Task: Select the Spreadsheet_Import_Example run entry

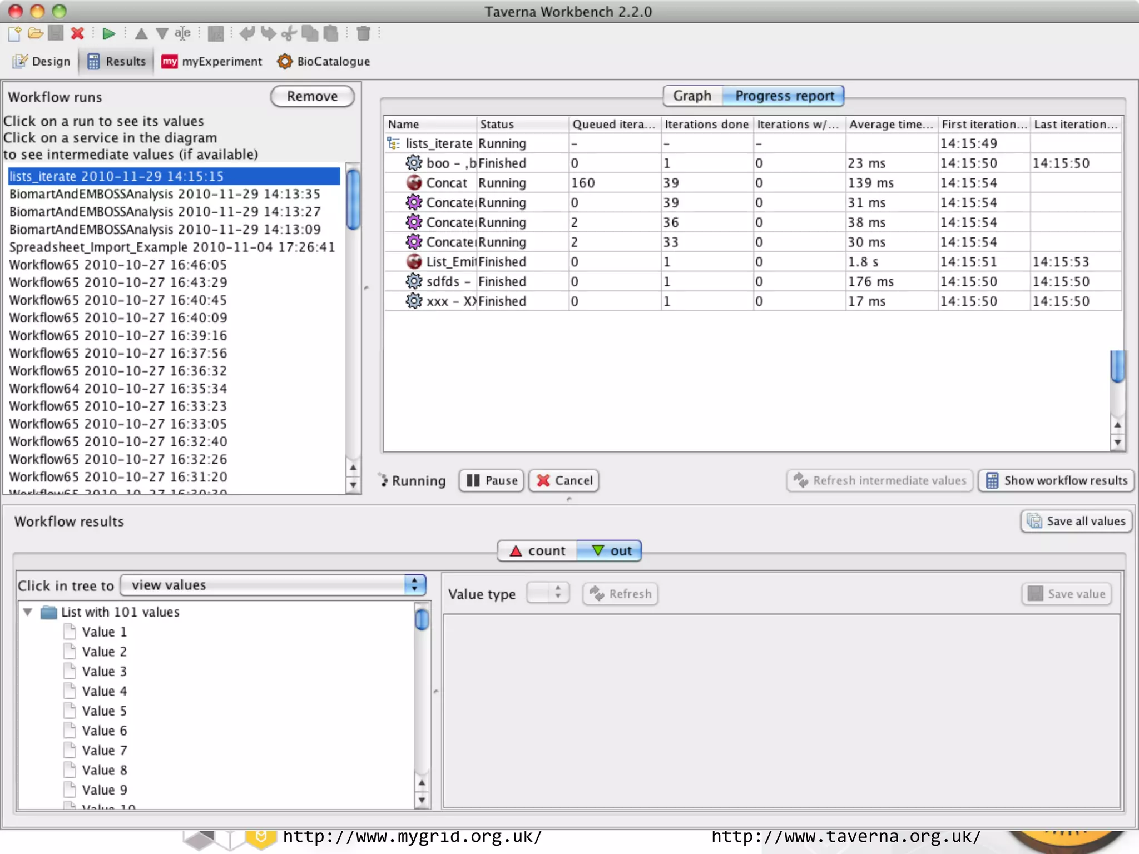Action: (x=172, y=247)
